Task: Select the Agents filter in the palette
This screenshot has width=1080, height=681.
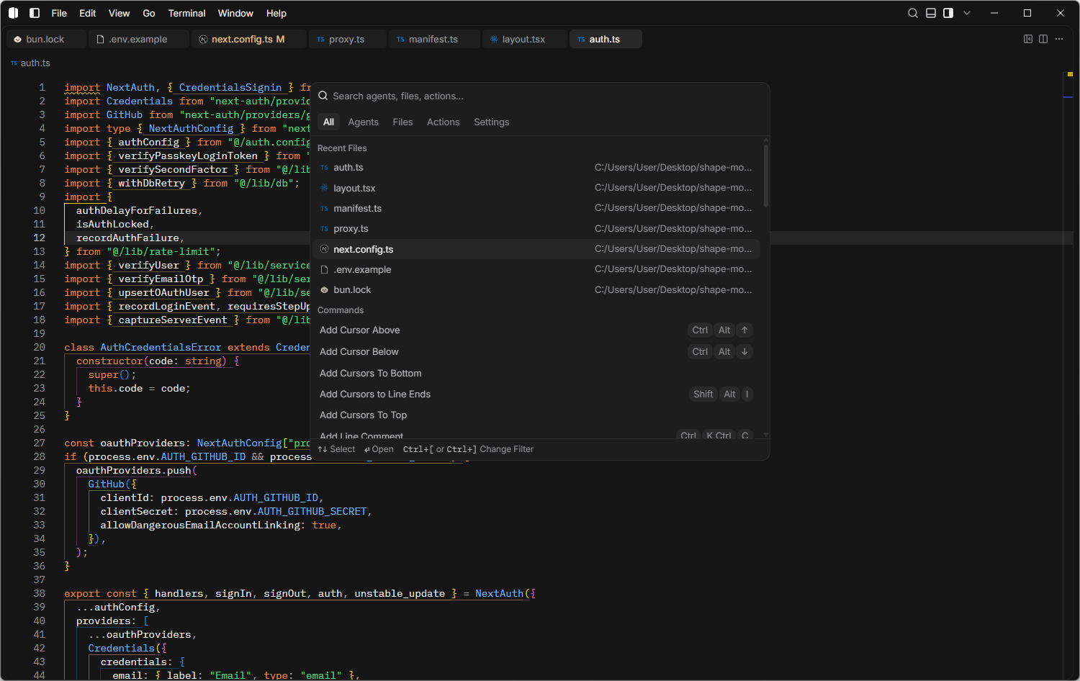Action: [x=364, y=122]
